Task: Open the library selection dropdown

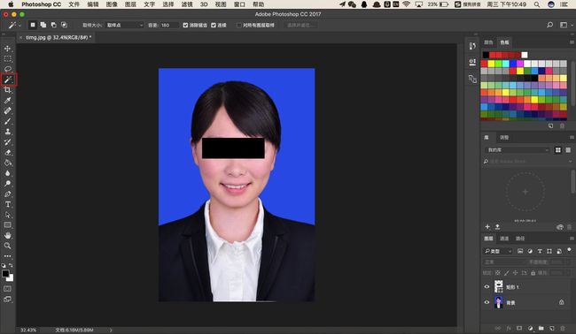Action: pos(518,150)
